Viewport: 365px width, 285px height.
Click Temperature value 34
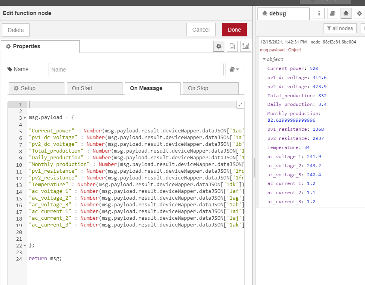[x=307, y=147]
